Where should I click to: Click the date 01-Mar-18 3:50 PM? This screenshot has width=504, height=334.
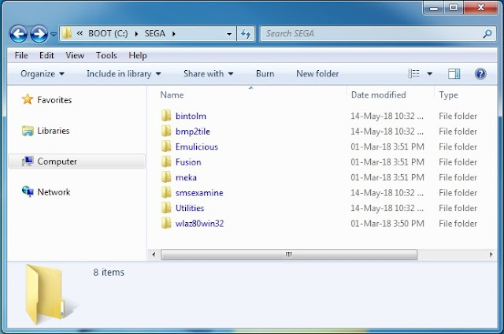[387, 224]
